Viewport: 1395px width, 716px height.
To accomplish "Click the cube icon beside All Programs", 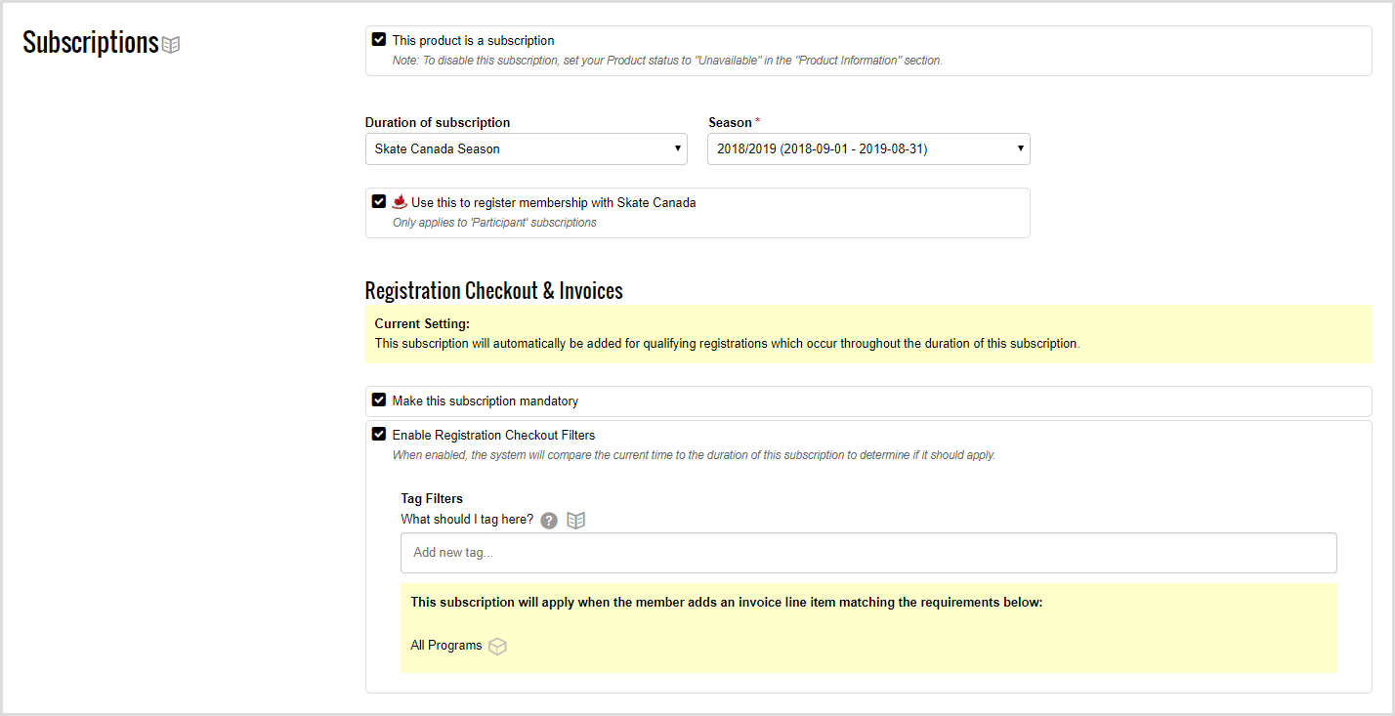I will coord(497,647).
